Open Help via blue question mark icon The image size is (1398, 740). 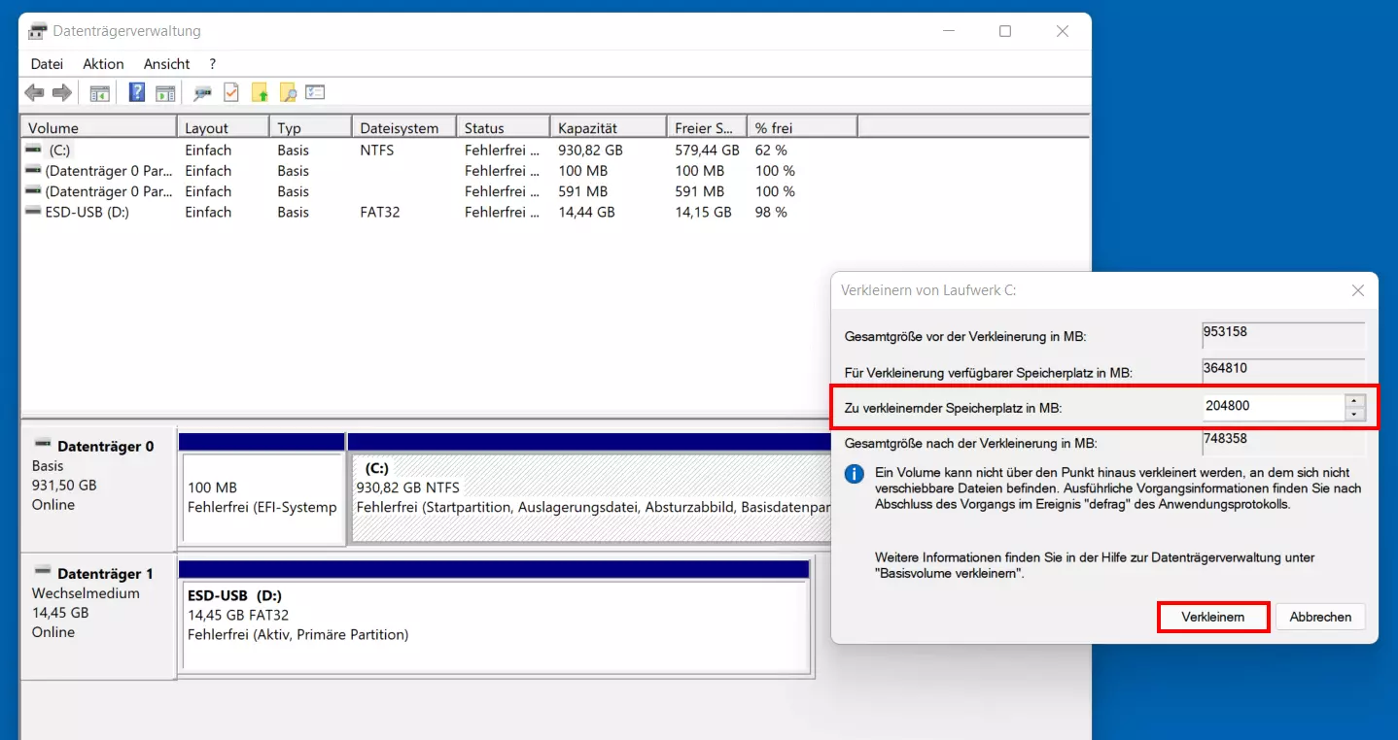(137, 92)
